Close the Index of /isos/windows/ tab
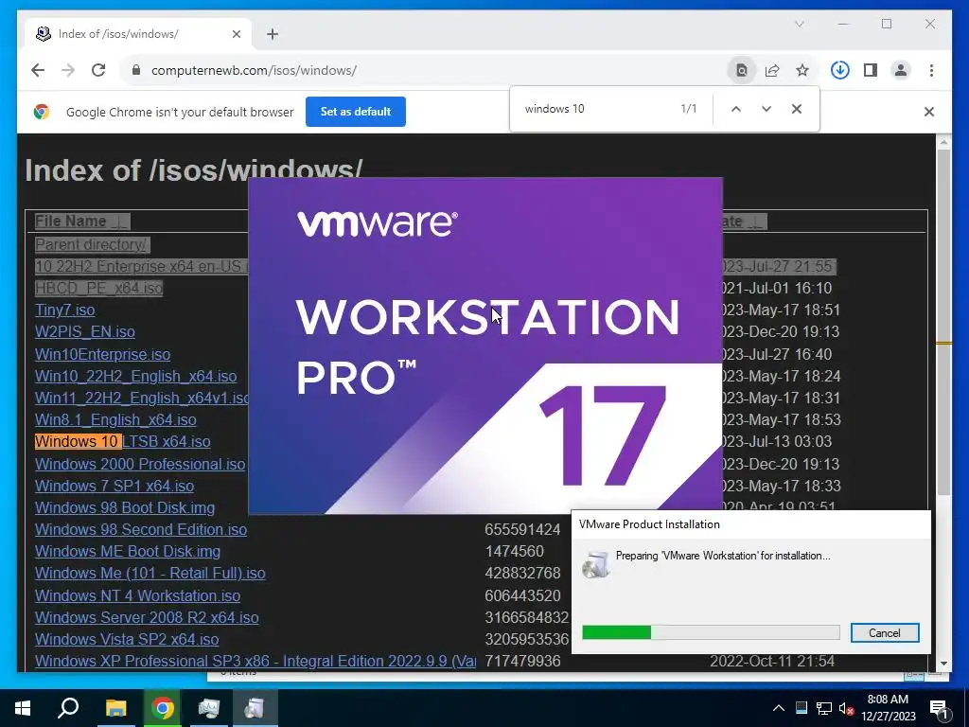 click(x=236, y=34)
